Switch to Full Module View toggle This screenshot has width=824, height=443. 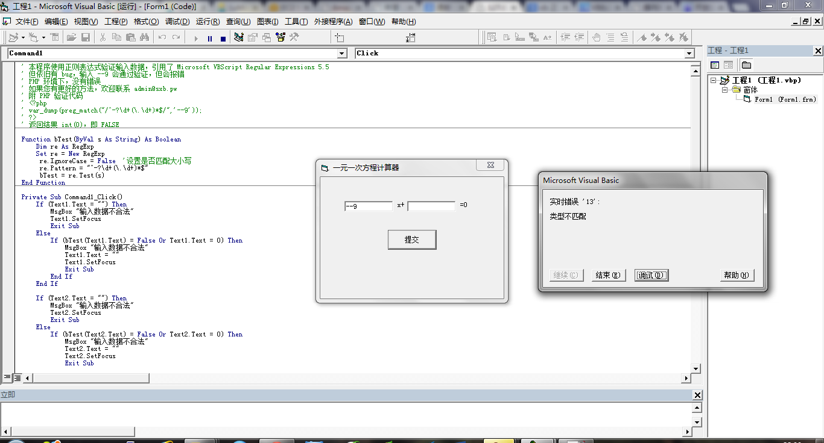pyautogui.click(x=17, y=377)
